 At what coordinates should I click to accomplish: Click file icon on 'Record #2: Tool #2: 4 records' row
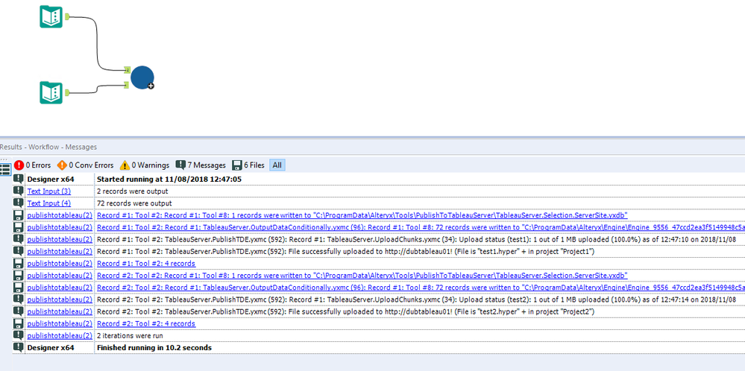click(x=19, y=323)
